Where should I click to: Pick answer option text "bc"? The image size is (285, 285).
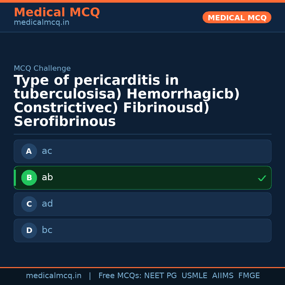pos(47,230)
